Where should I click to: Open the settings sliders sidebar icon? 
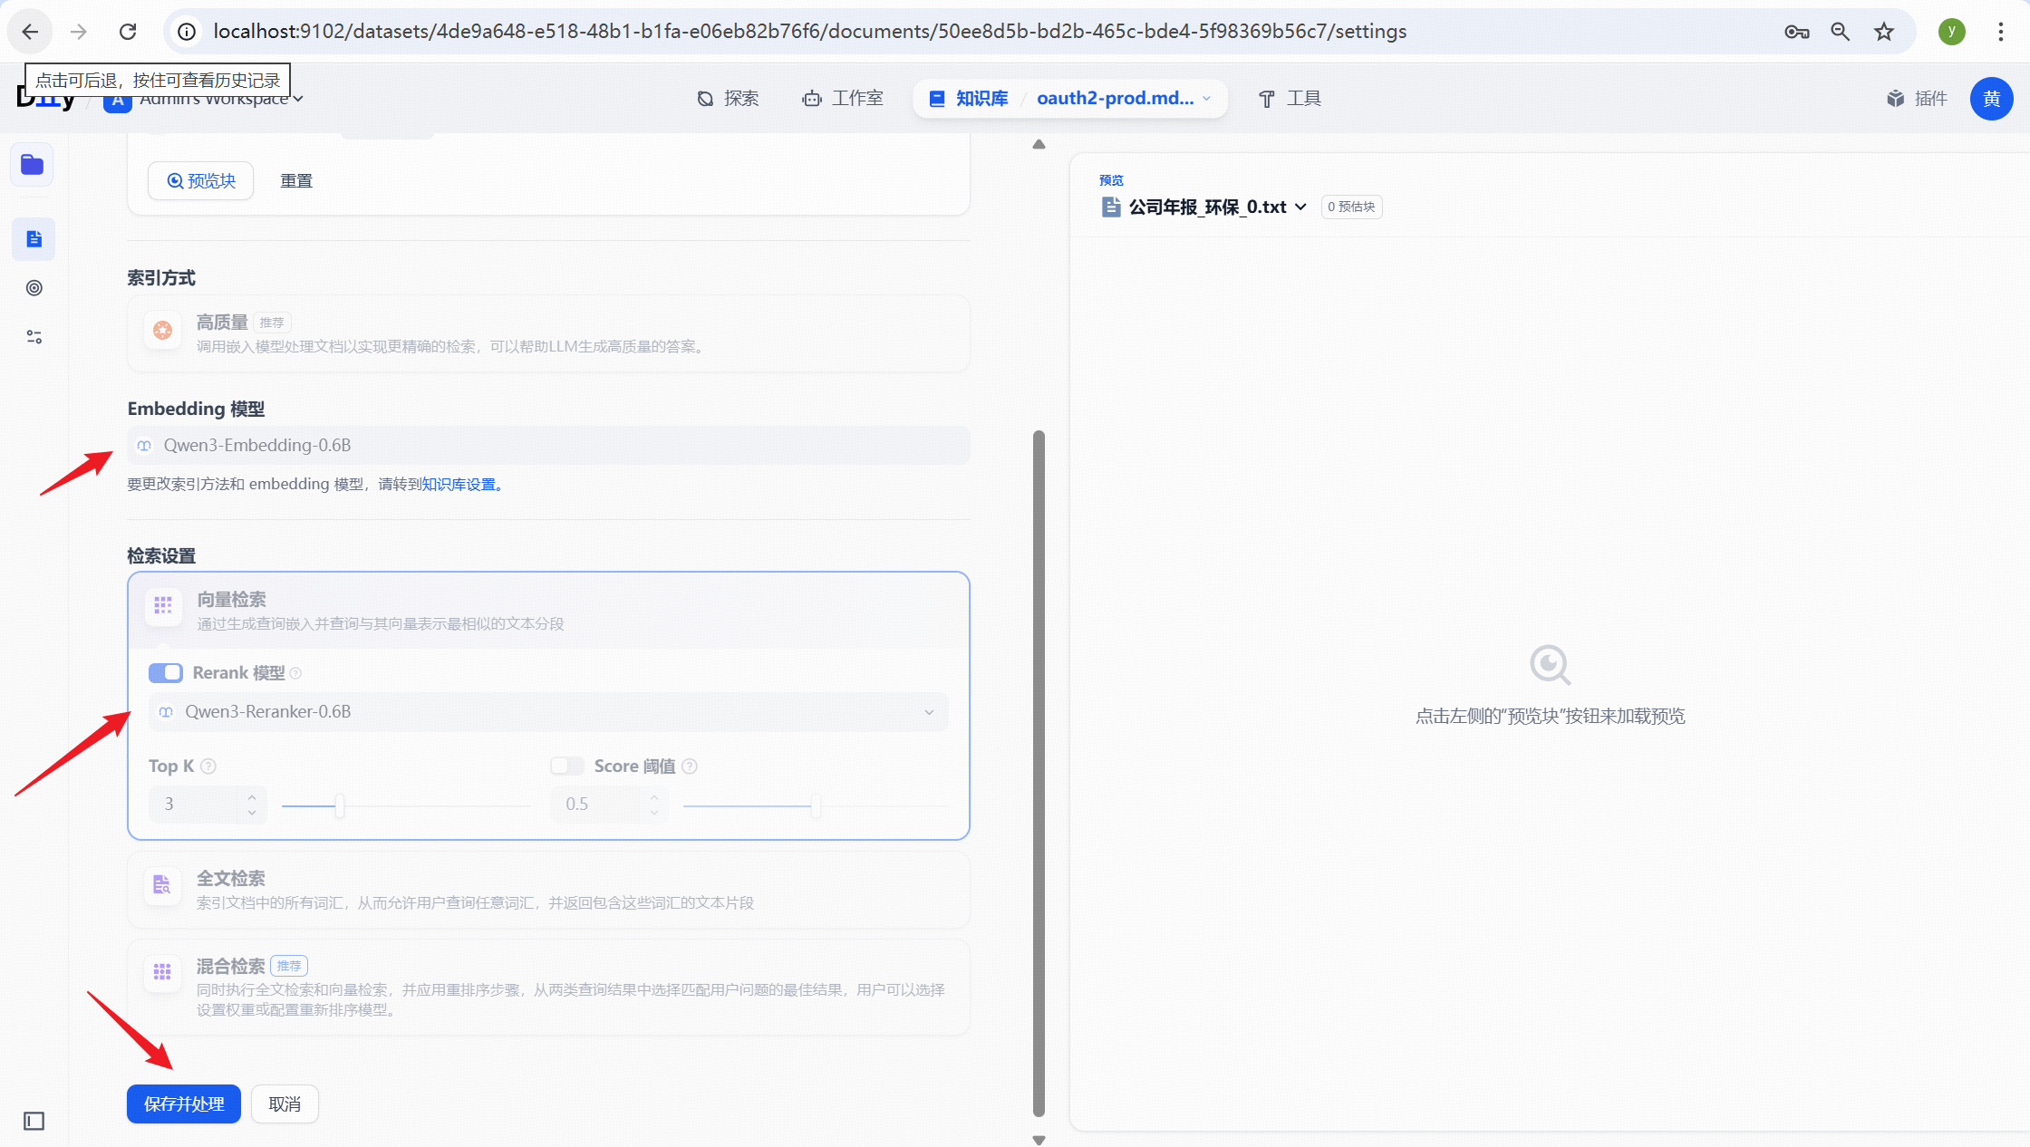pos(34,337)
